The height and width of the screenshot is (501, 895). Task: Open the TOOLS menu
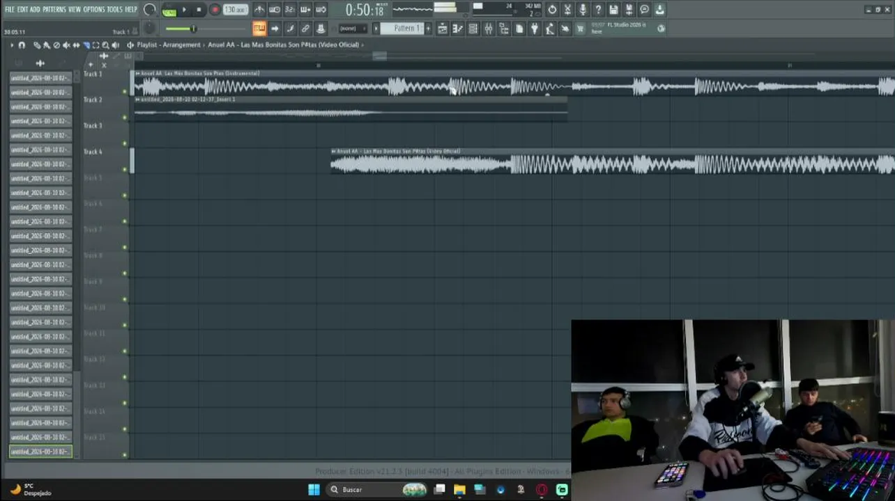[114, 10]
